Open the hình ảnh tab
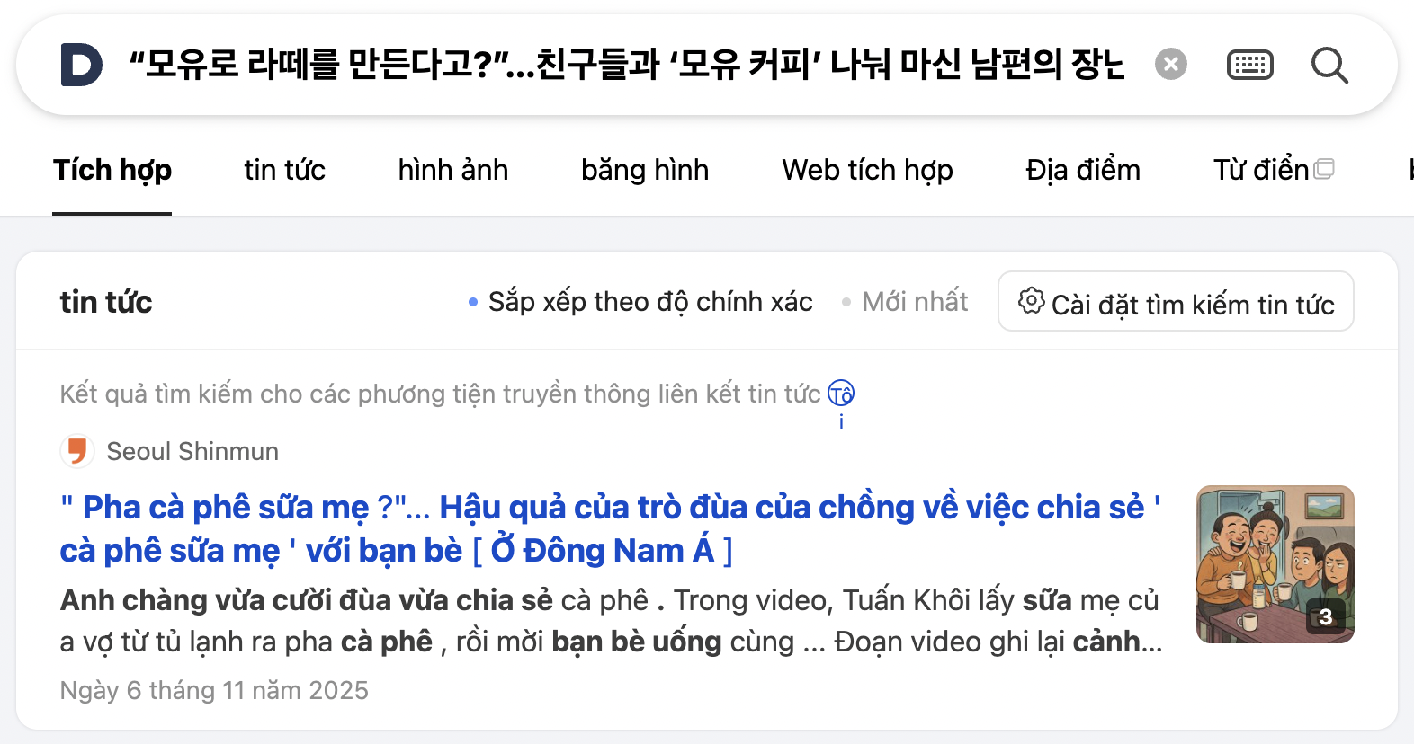Screen dimensions: 1414x744 click(x=453, y=170)
